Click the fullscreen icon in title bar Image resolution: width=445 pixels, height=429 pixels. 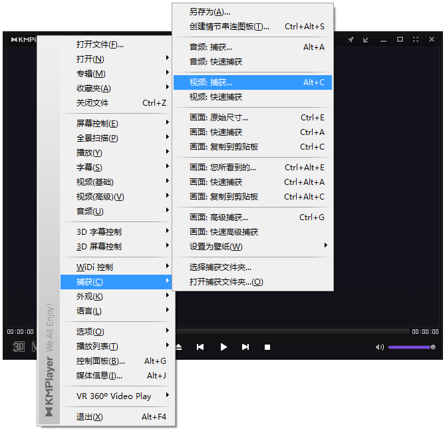click(x=416, y=39)
